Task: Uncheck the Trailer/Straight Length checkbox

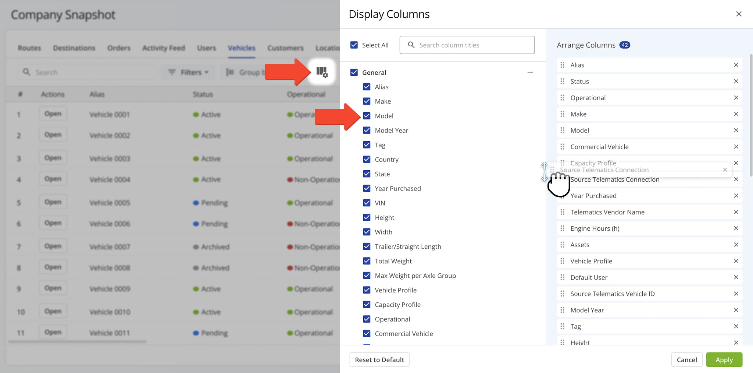Action: (367, 246)
